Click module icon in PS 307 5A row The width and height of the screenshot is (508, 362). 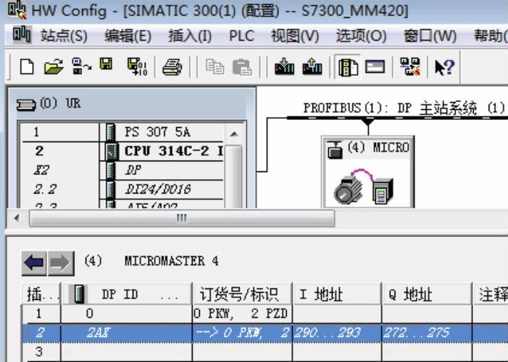[111, 132]
